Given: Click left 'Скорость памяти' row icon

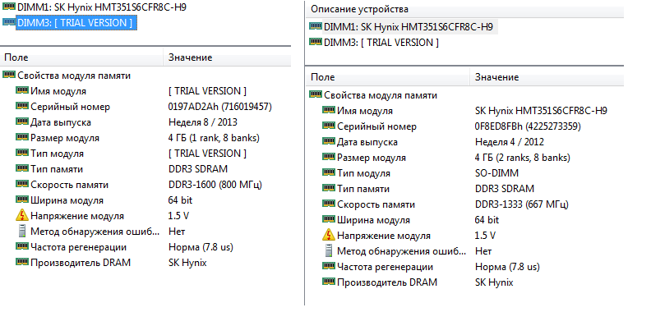Looking at the screenshot, I should pyautogui.click(x=22, y=184).
